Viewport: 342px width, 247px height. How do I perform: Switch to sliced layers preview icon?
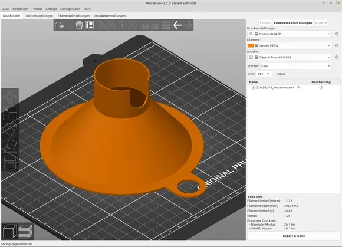tap(25, 231)
